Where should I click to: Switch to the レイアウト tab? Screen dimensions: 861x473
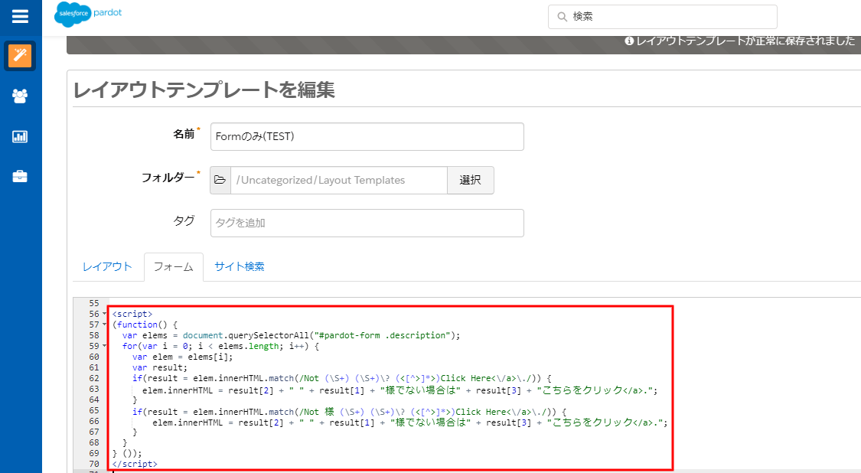(107, 267)
